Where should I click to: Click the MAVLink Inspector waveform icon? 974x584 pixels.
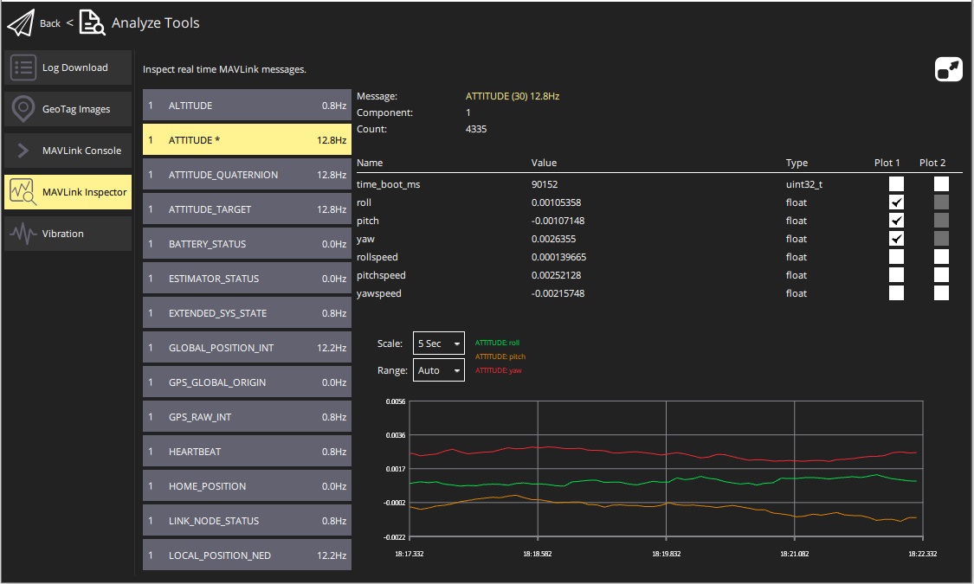click(21, 191)
